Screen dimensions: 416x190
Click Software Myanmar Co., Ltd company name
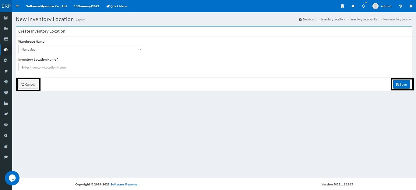point(46,6)
